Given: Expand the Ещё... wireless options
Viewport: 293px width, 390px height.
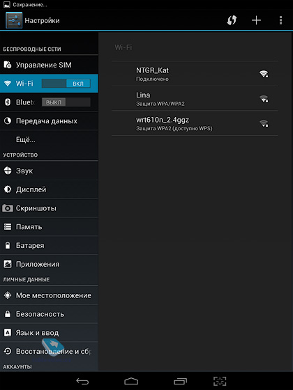Looking at the screenshot, I should pyautogui.click(x=49, y=139).
